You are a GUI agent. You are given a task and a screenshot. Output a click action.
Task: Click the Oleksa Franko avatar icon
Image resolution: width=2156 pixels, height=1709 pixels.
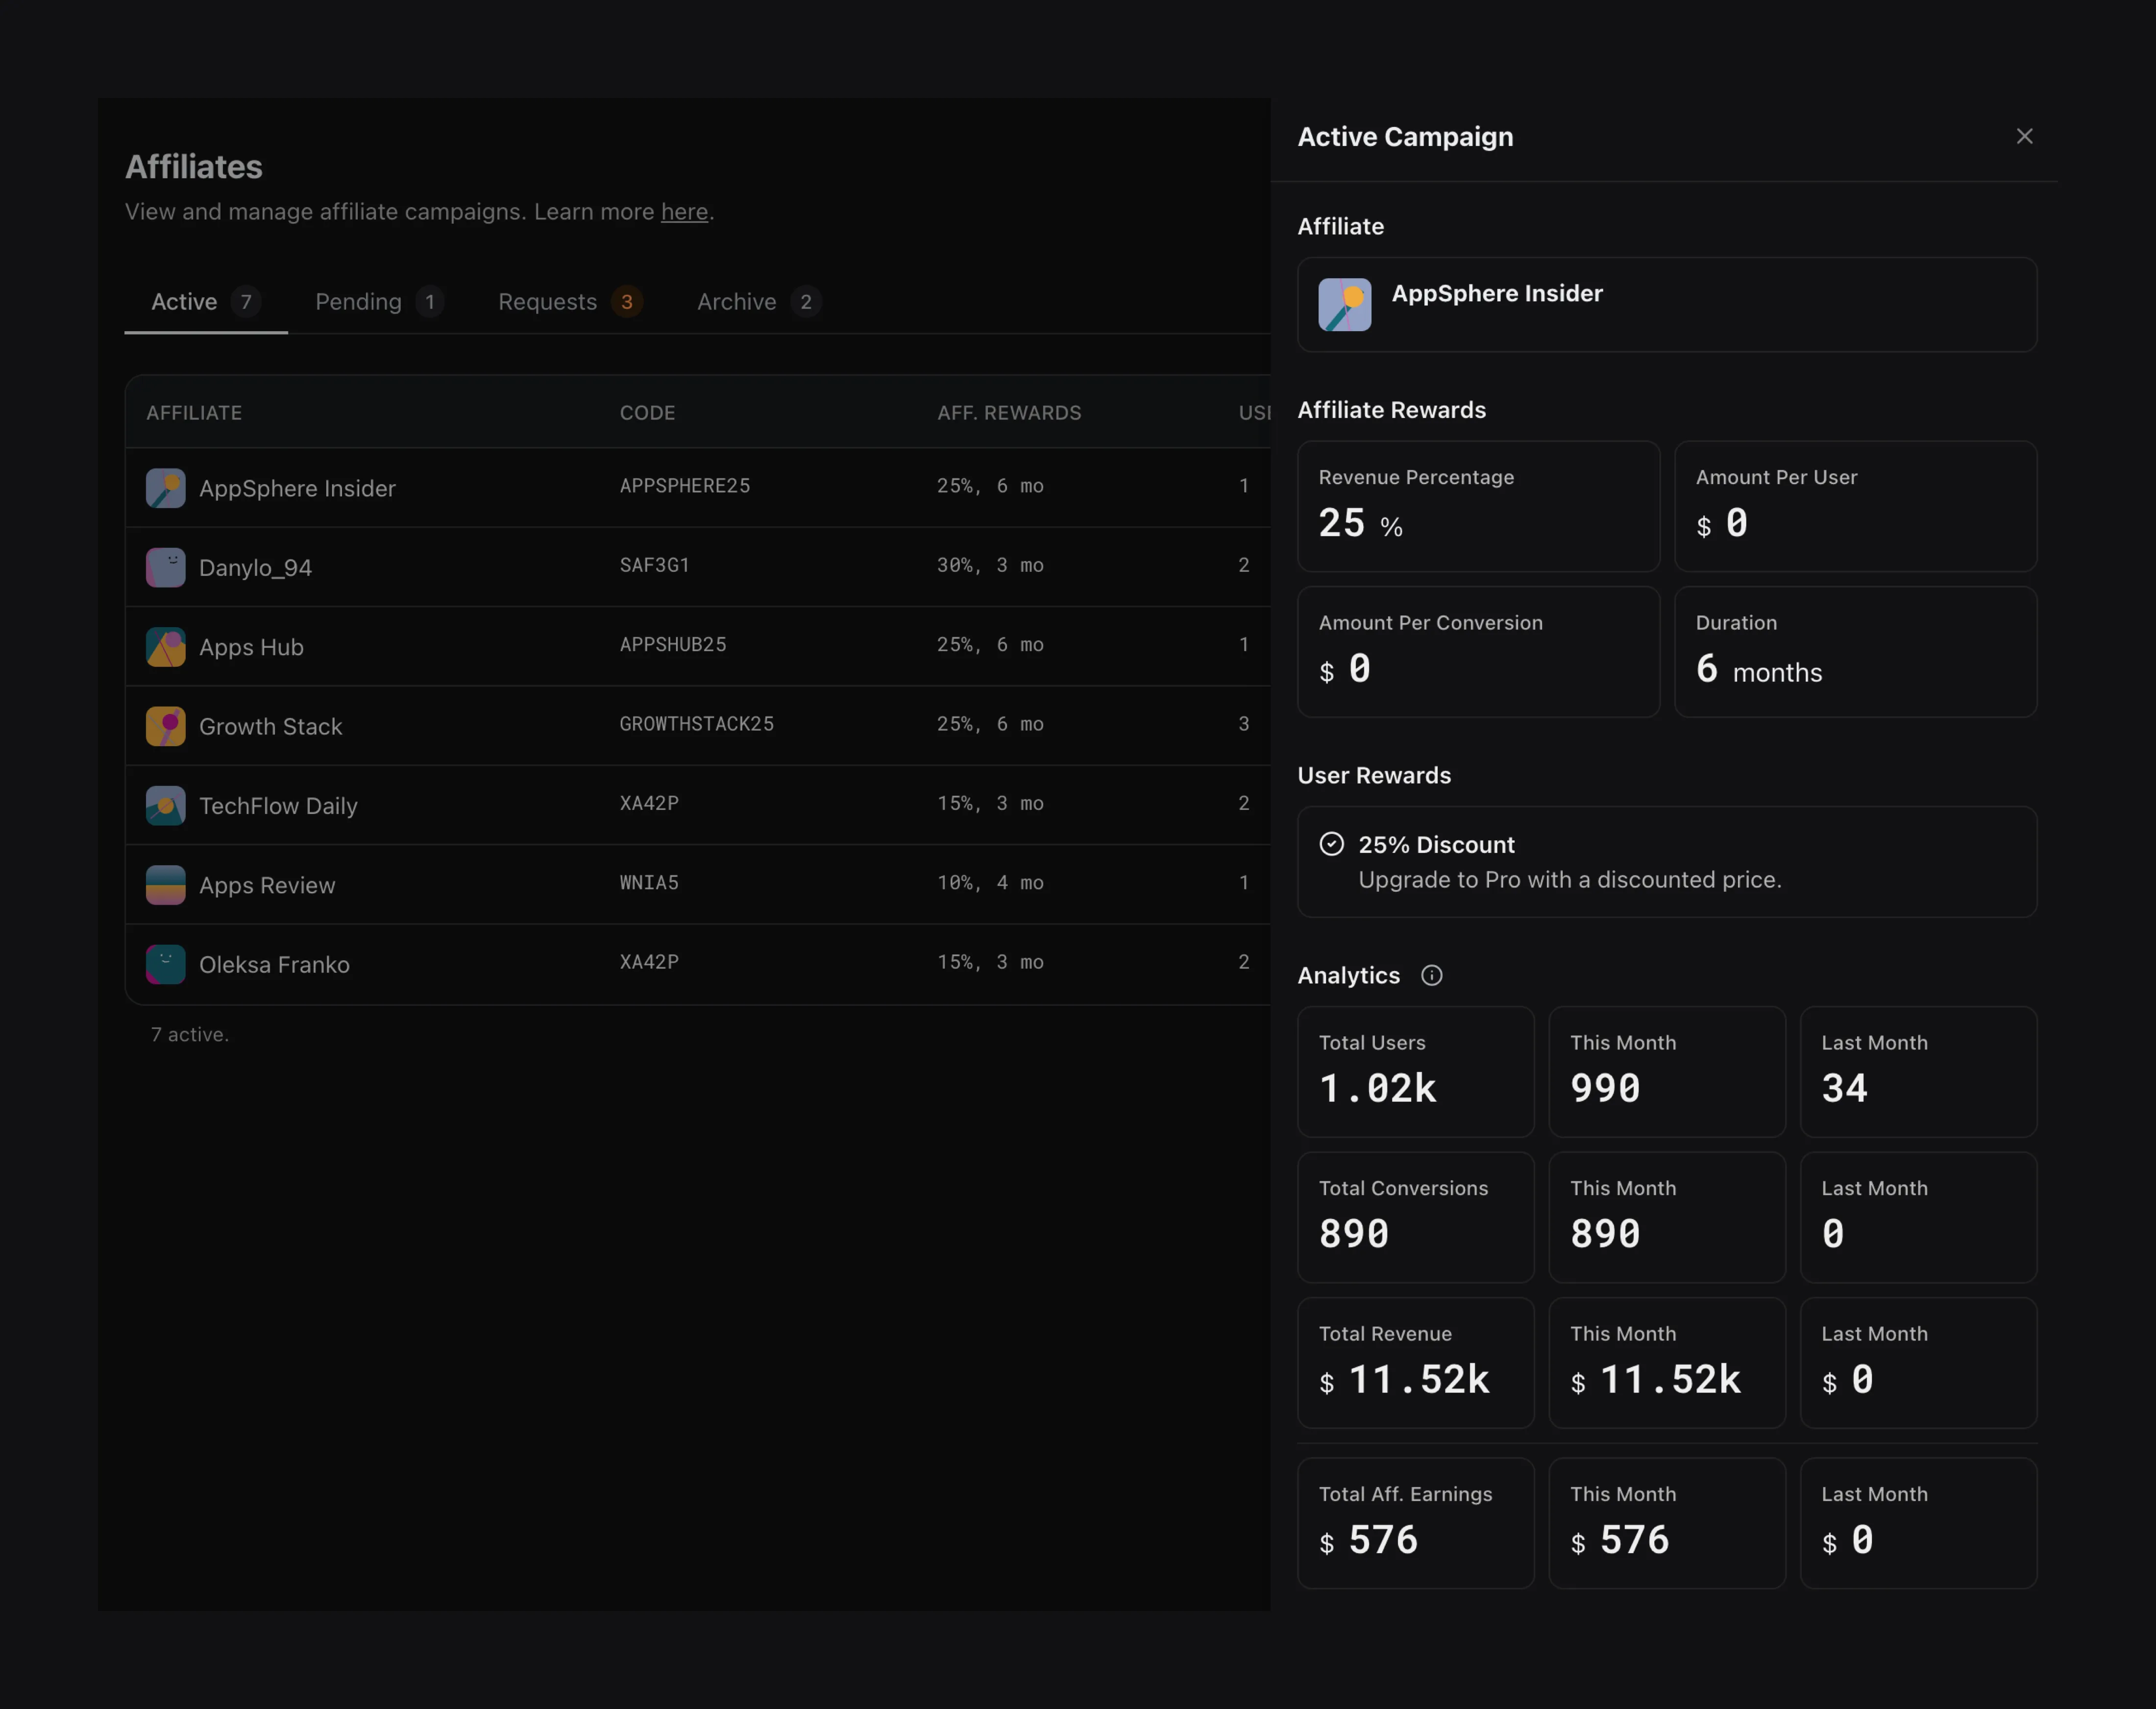165,964
